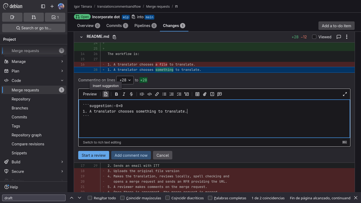Switch to the Pipelines tab
361x203 pixels.
coord(145,26)
